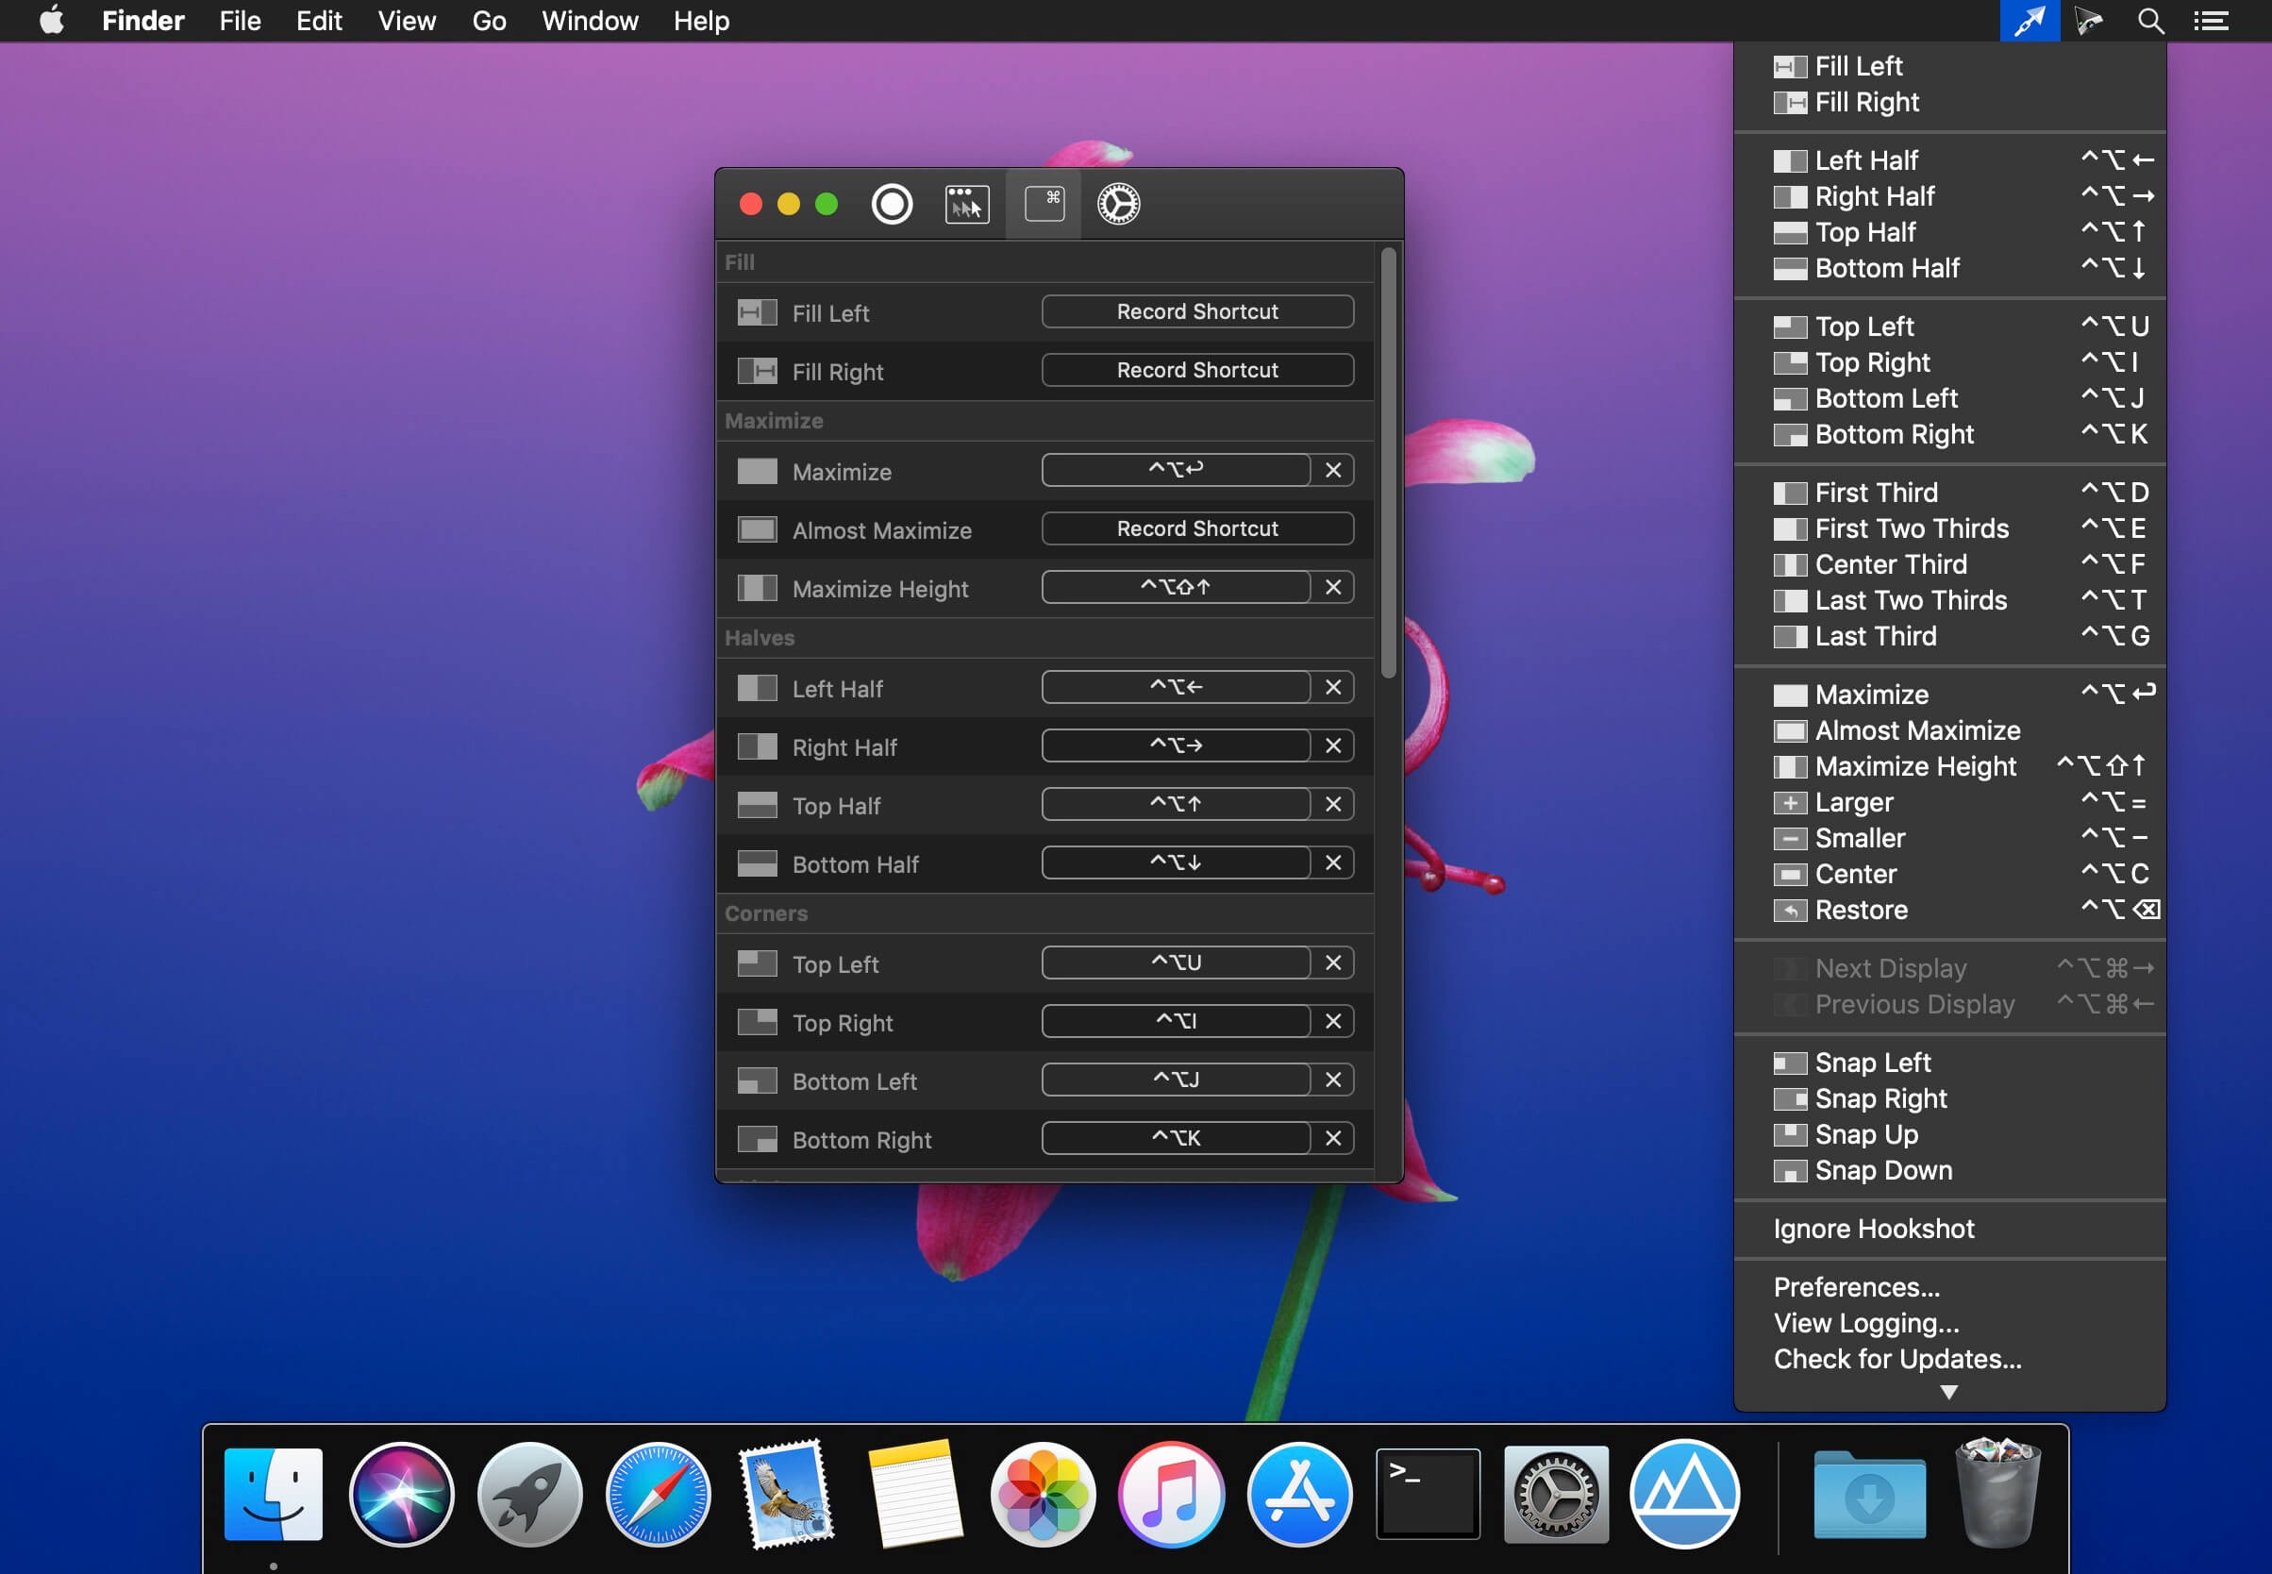2272x1574 pixels.
Task: Choose First Two Thirds from menu
Action: (x=1910, y=528)
